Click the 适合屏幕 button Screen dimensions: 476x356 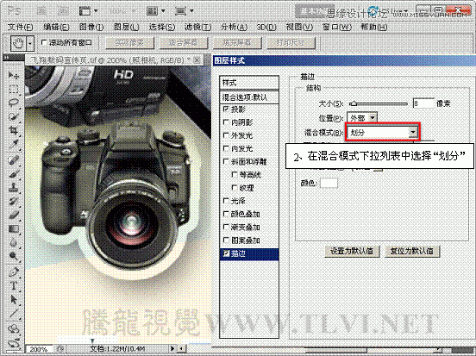184,43
